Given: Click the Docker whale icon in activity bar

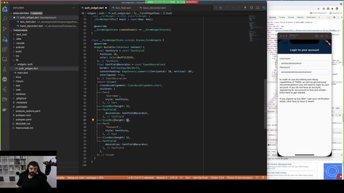Looking at the screenshot, I should coord(5,109).
